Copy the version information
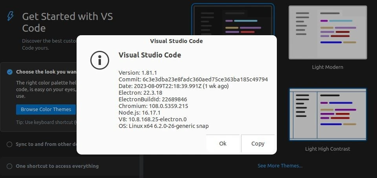The image size is (377, 178). coord(258,144)
